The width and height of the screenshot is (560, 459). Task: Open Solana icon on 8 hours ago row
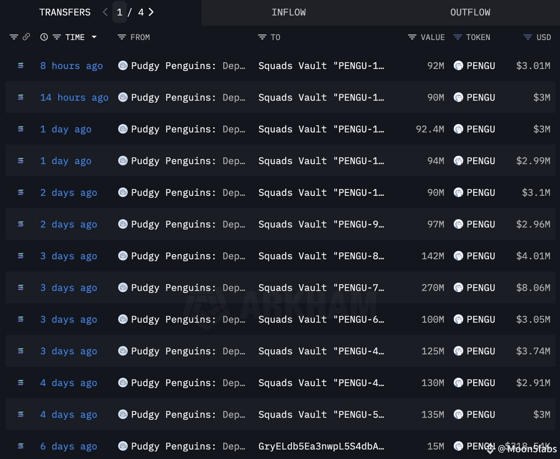tap(21, 66)
